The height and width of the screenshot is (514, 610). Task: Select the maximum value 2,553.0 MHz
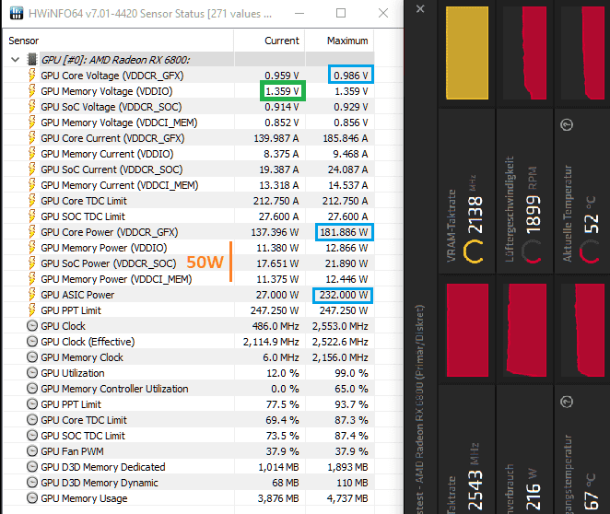340,326
